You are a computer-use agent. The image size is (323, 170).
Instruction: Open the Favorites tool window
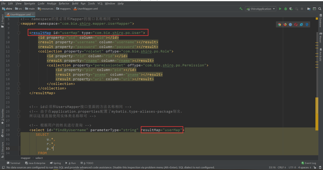pyautogui.click(x=3, y=117)
